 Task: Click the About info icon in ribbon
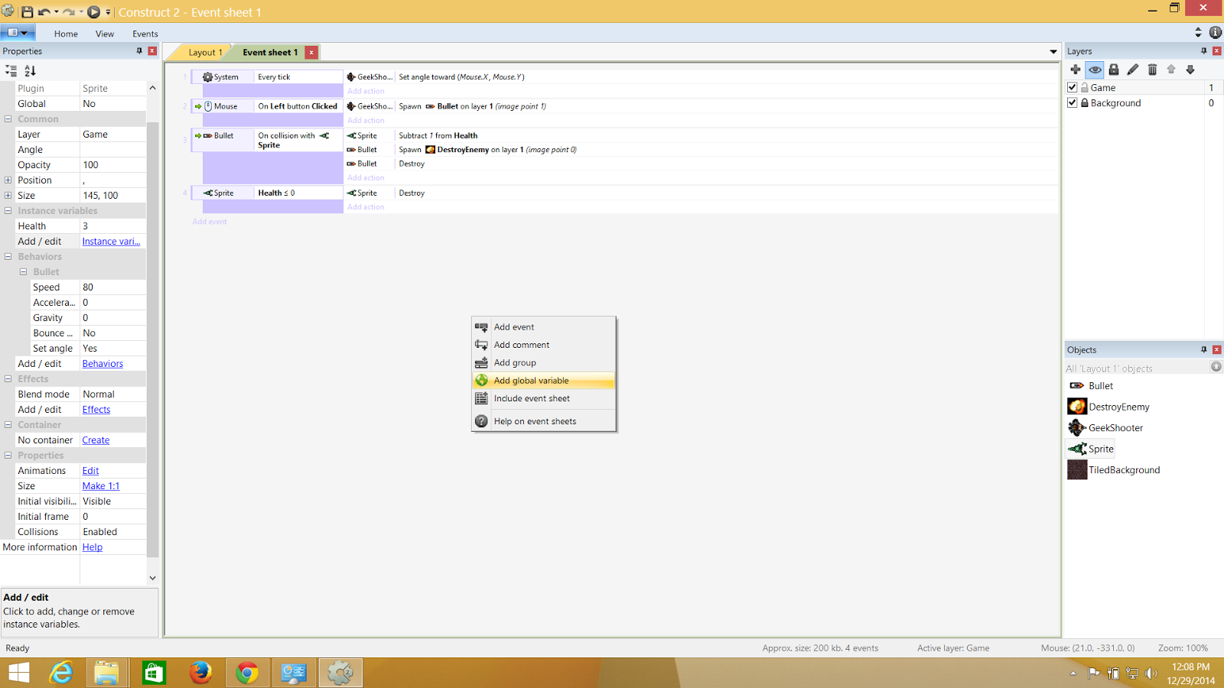pyautogui.click(x=1216, y=32)
